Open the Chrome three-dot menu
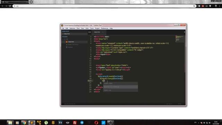The height and width of the screenshot is (125, 222). [x=220, y=6]
